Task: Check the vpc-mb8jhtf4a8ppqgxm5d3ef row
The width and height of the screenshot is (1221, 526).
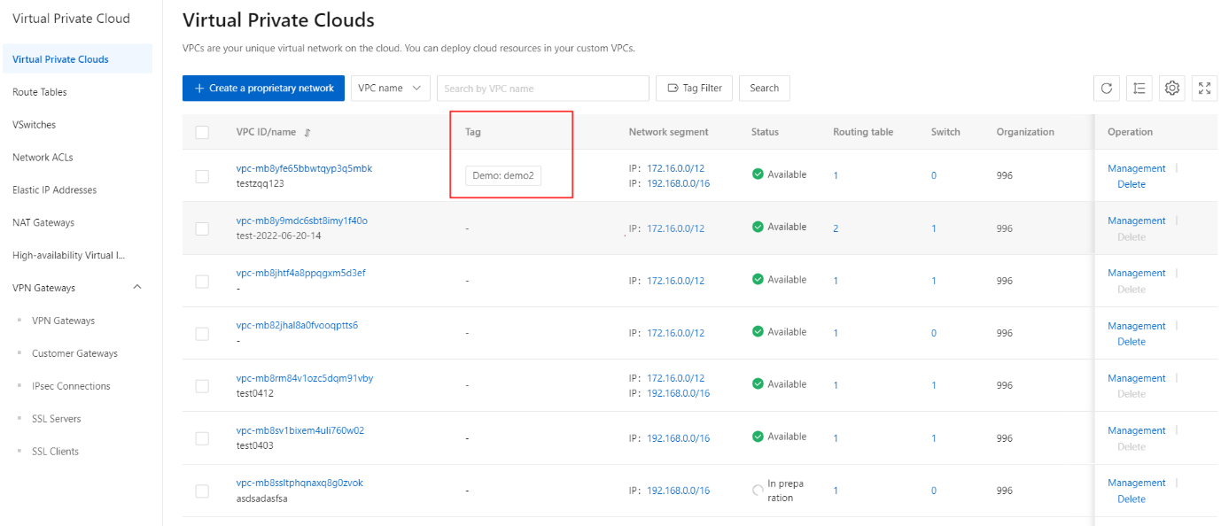Action: tap(202, 281)
